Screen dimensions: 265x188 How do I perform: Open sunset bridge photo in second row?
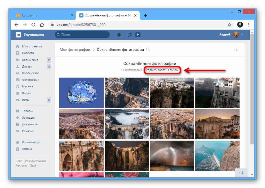217,124
